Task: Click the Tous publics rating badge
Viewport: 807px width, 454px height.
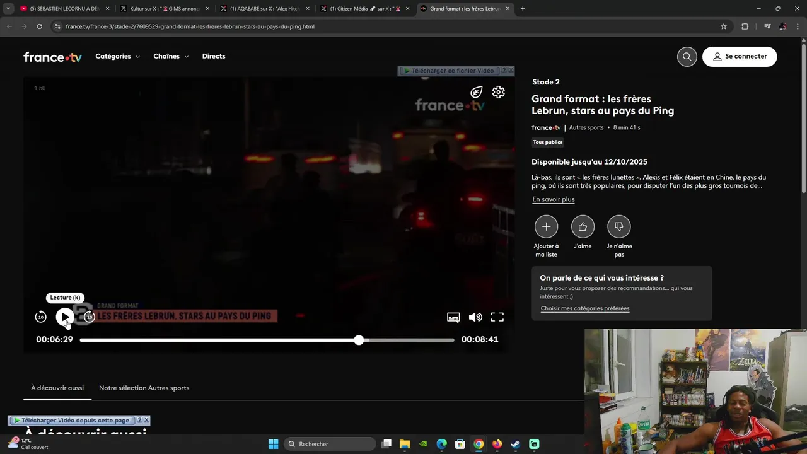Action: point(548,142)
